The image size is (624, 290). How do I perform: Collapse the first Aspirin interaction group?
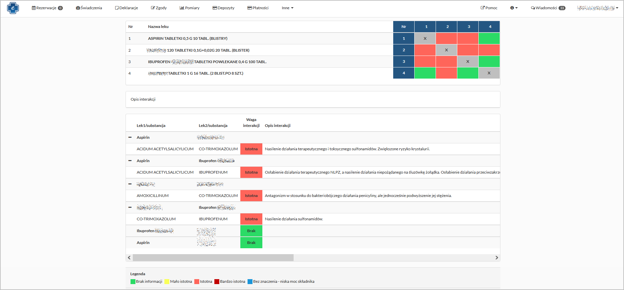tap(130, 137)
